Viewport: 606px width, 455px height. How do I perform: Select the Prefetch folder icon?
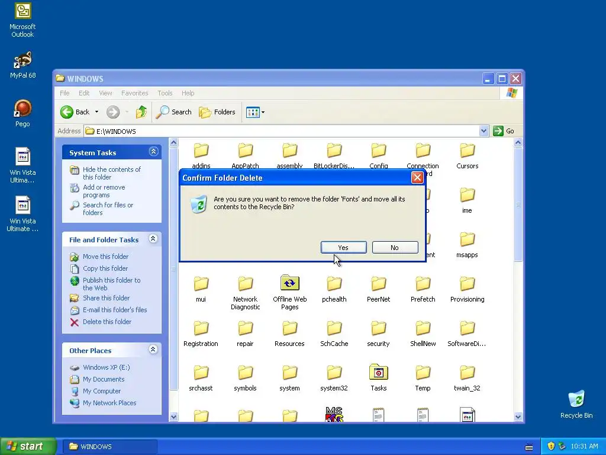coord(423,284)
